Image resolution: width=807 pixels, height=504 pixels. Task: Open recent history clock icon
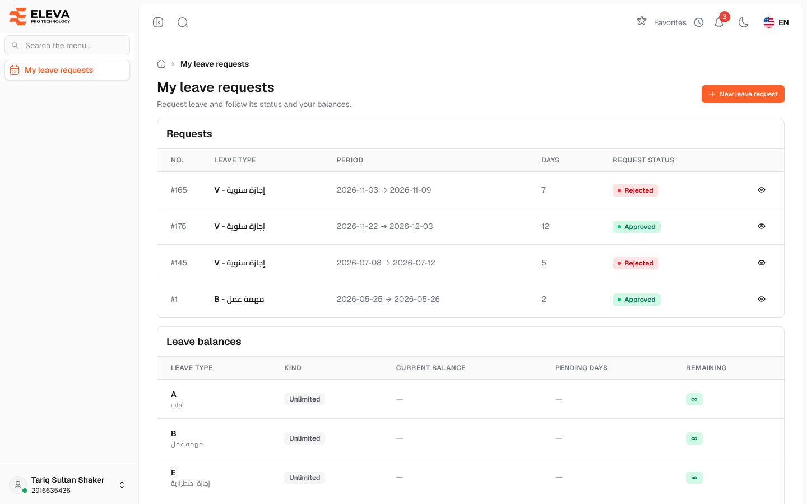699,22
